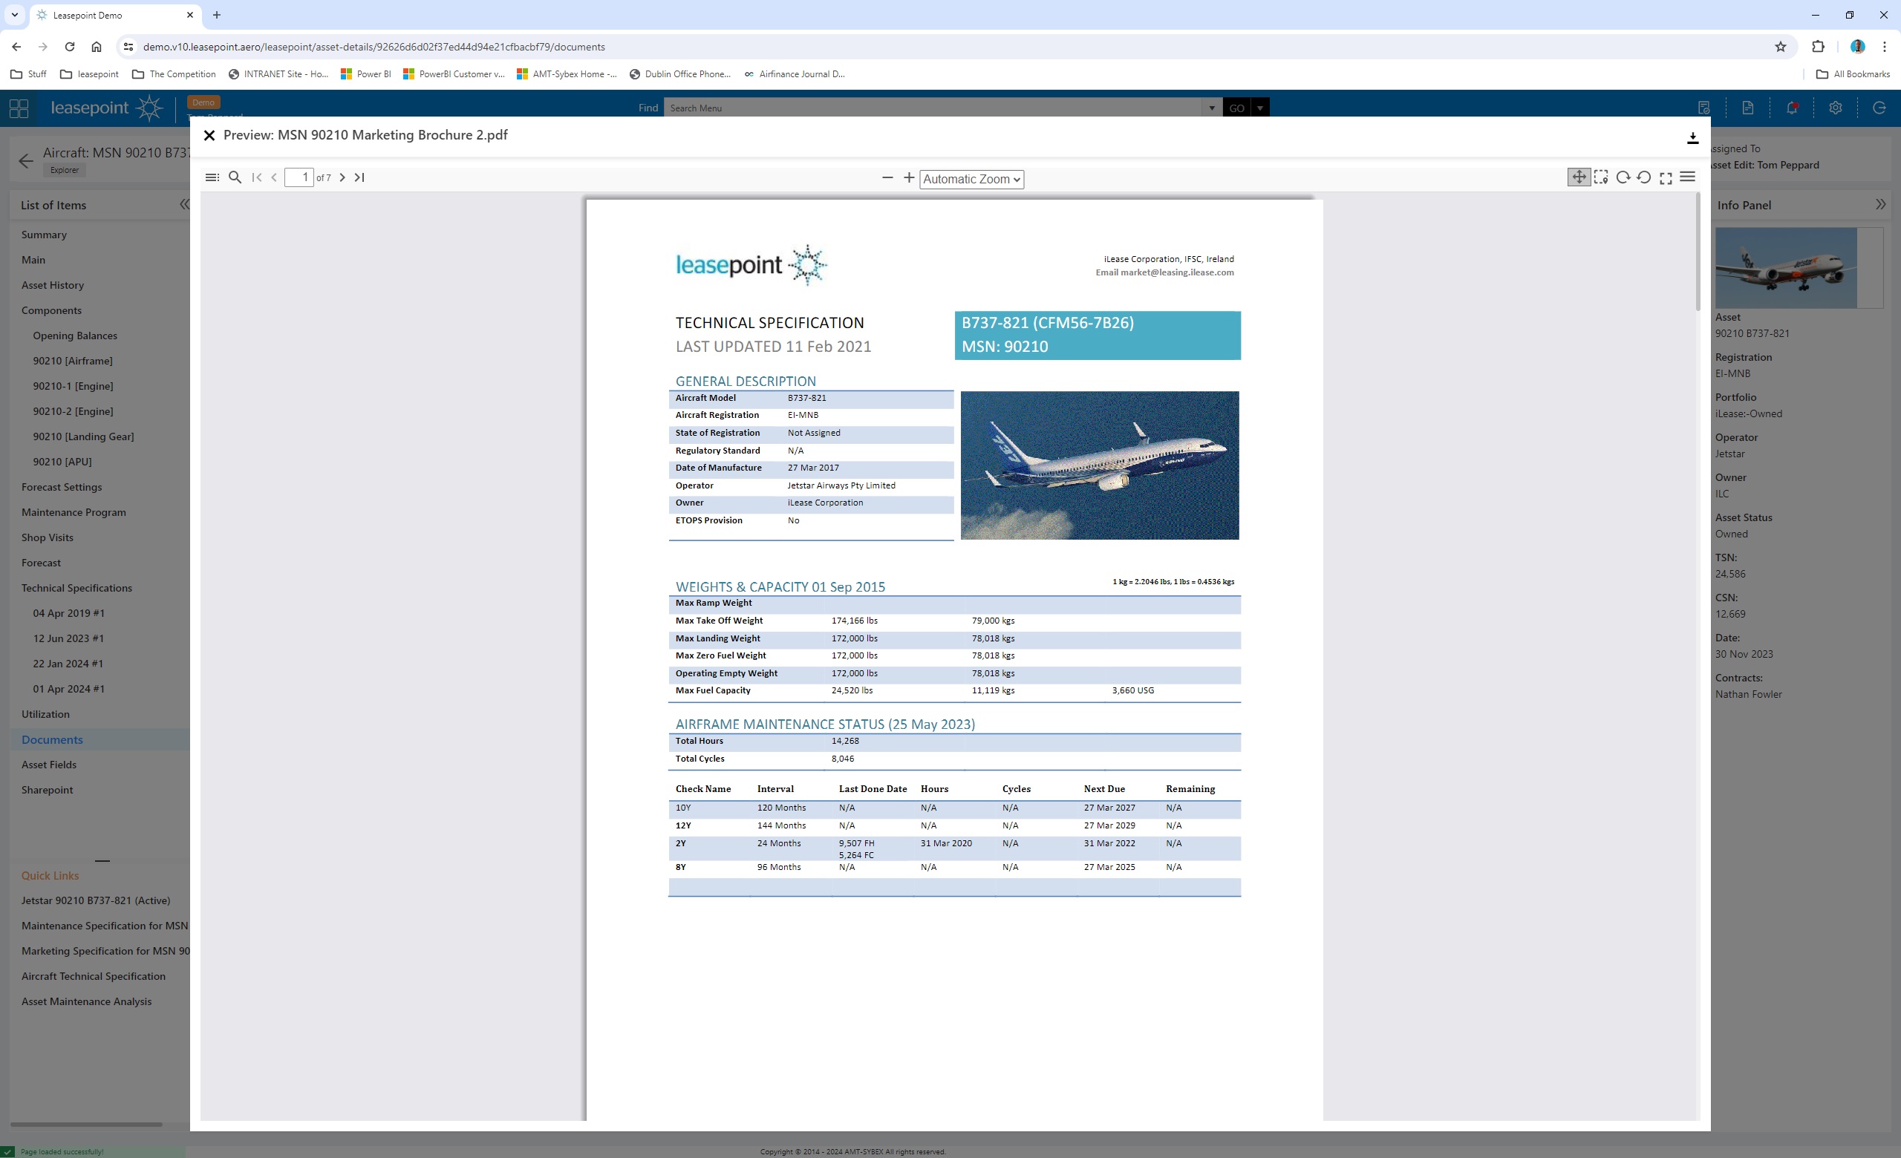The width and height of the screenshot is (1901, 1158).
Task: Toggle the PDF sidebar panel
Action: tap(212, 177)
